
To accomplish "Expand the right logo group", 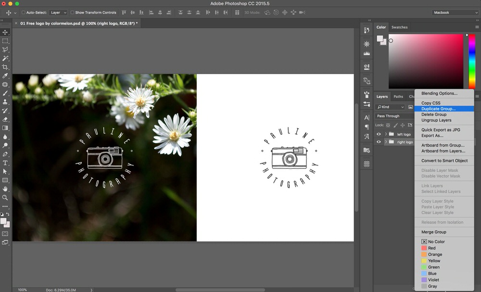I will pyautogui.click(x=386, y=142).
